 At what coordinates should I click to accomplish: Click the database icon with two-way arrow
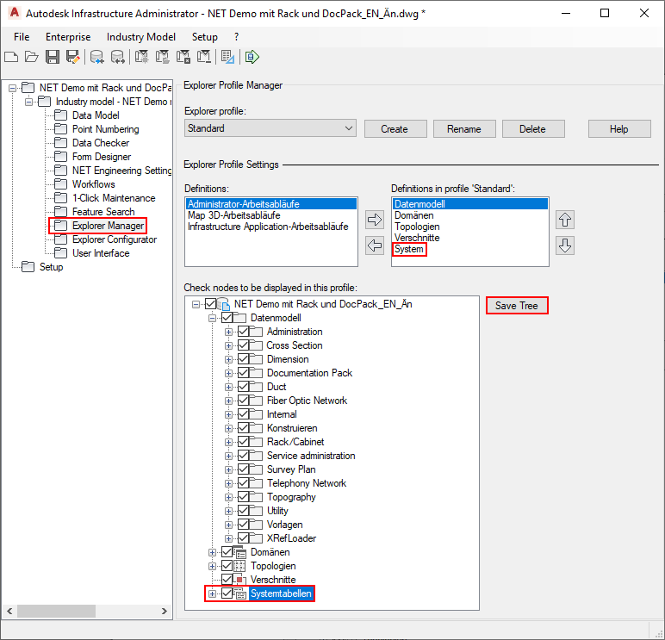pos(117,57)
